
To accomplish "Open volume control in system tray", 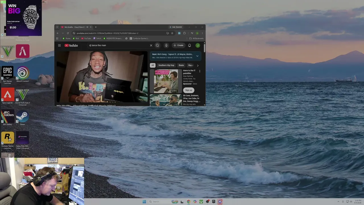I will point(351,202).
